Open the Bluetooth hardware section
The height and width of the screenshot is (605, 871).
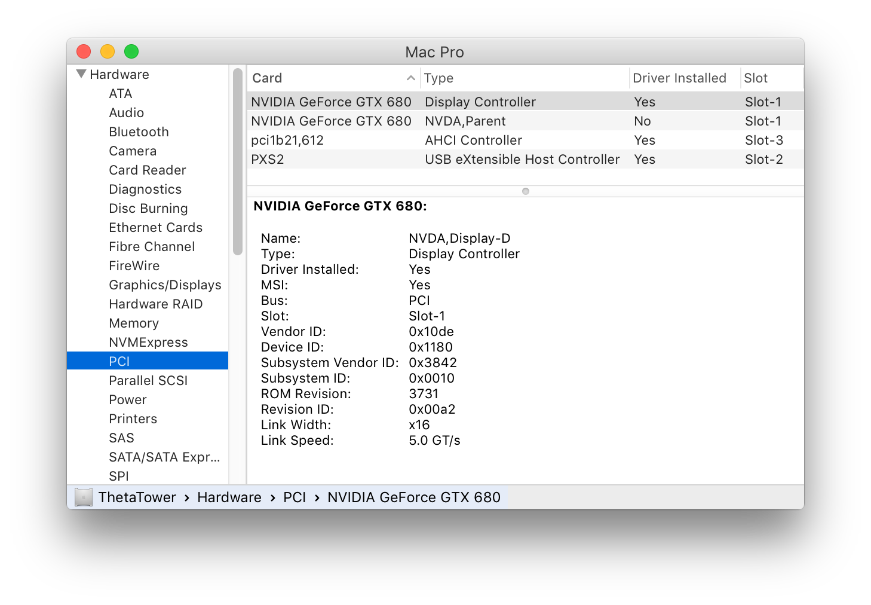(x=139, y=132)
